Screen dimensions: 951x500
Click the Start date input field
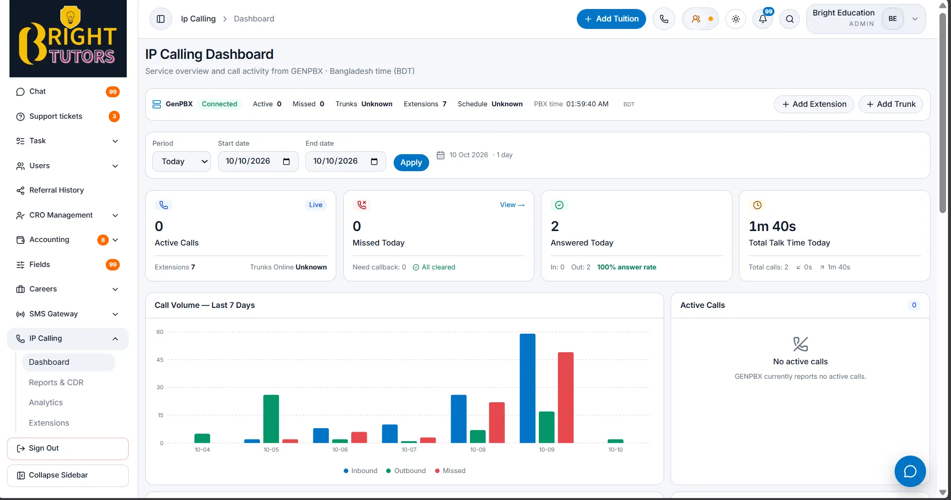(258, 161)
